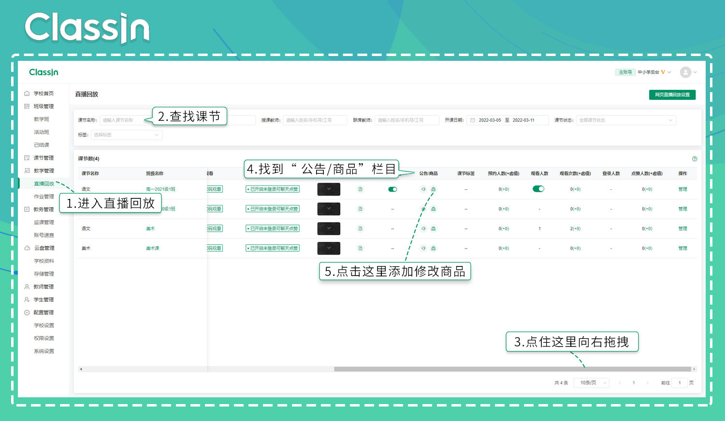This screenshot has width=725, height=421.
Task: Open the announcement speaker icon in the 高一2021级1班 row
Action: (x=423, y=189)
